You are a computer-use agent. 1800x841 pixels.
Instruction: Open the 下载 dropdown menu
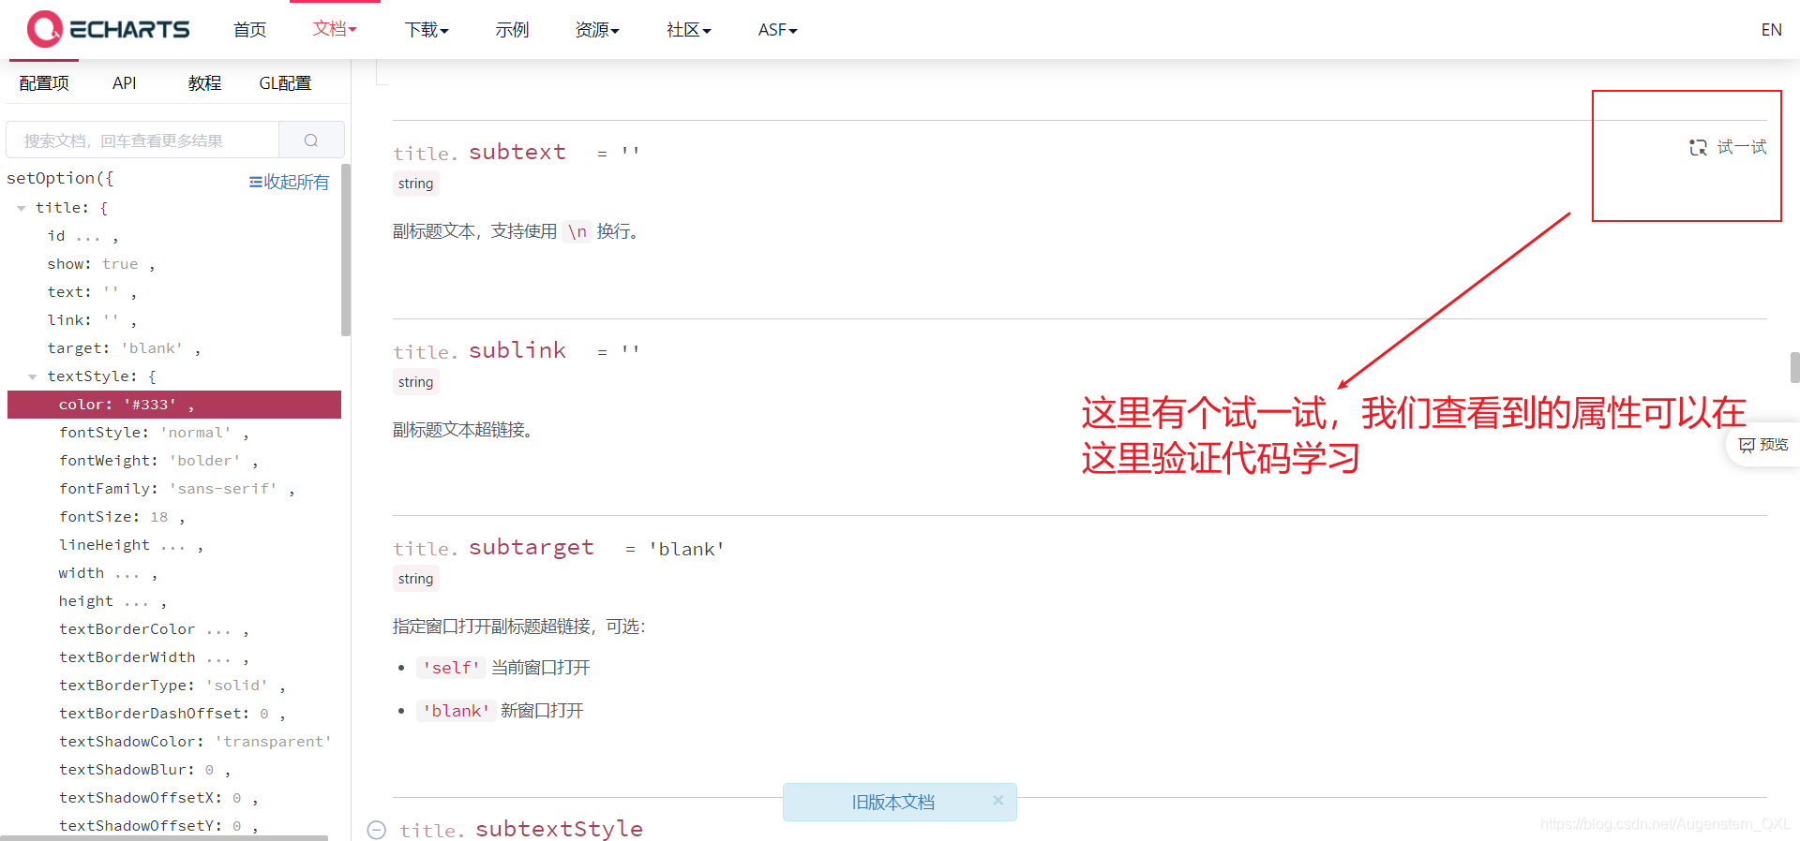(427, 30)
